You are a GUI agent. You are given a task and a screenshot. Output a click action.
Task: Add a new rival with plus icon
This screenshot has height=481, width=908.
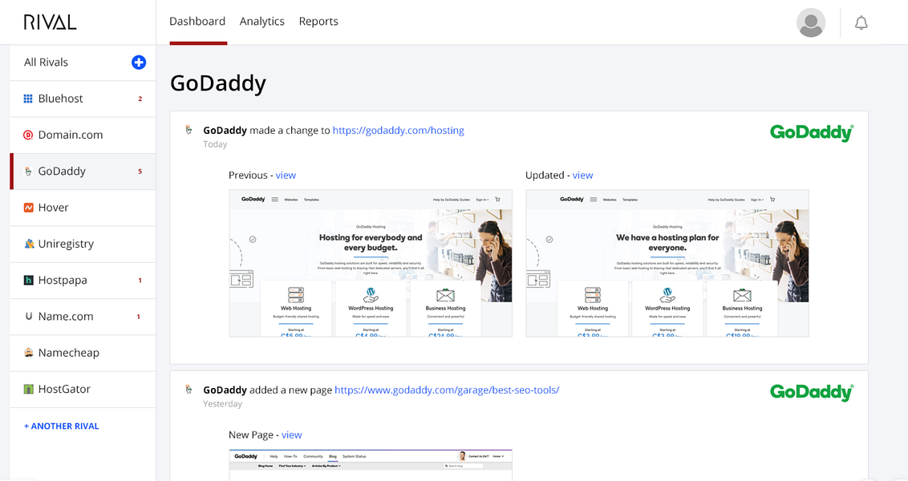pos(139,62)
